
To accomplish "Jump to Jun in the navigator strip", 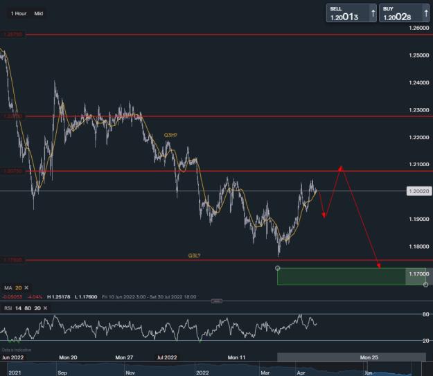I will coord(369,373).
